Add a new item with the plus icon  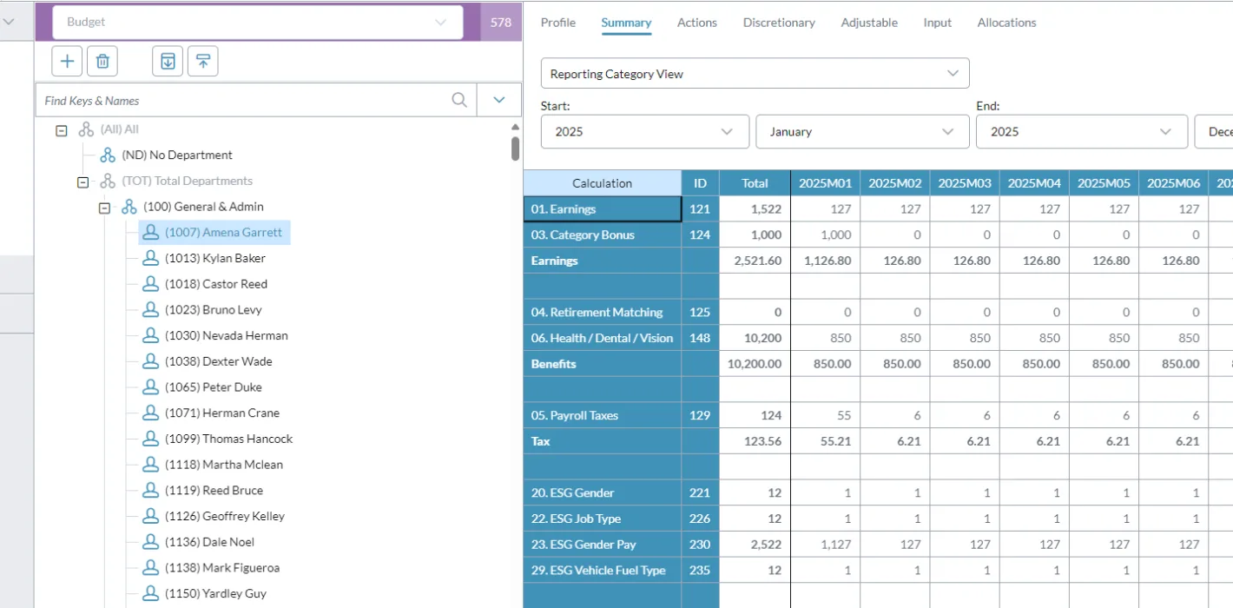pos(67,61)
